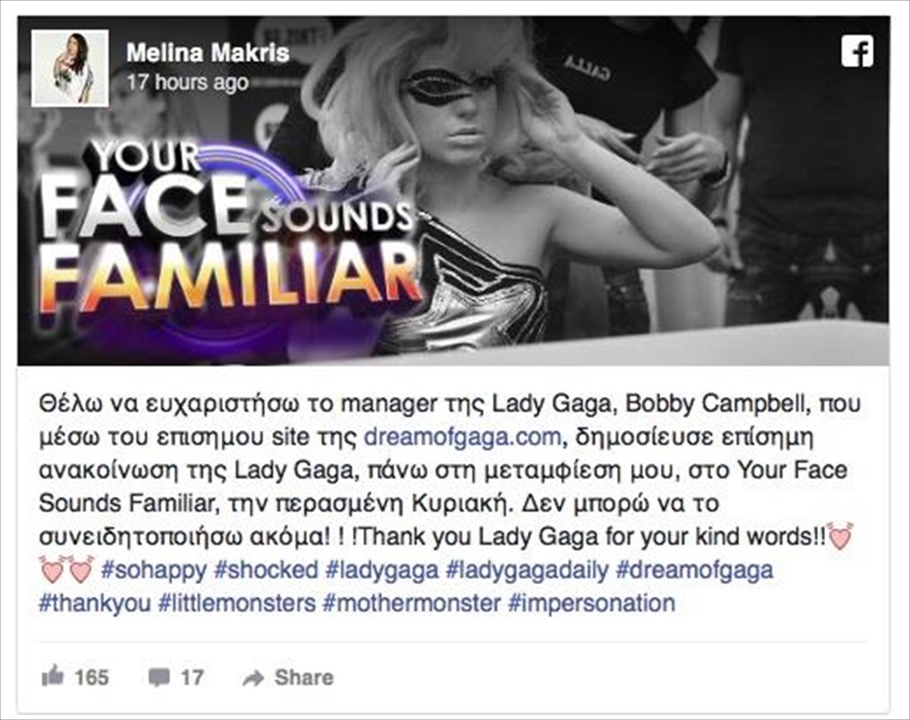This screenshot has height=720, width=910.
Task: Click the Facebook logo icon
Action: click(x=858, y=52)
